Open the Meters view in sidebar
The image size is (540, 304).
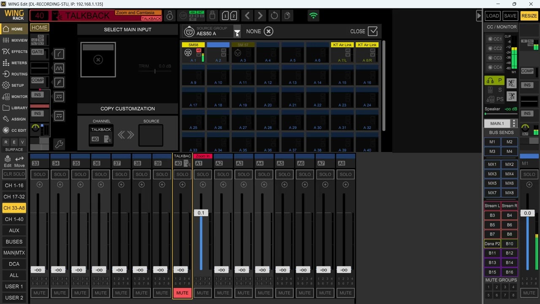click(x=14, y=63)
